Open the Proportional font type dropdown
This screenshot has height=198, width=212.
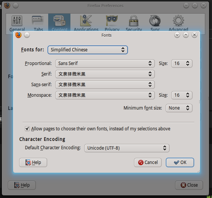pos(105,63)
